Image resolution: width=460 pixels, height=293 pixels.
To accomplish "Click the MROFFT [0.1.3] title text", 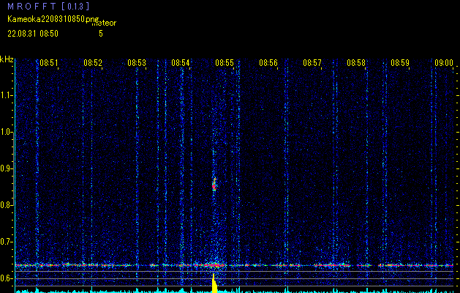I will 48,7.
